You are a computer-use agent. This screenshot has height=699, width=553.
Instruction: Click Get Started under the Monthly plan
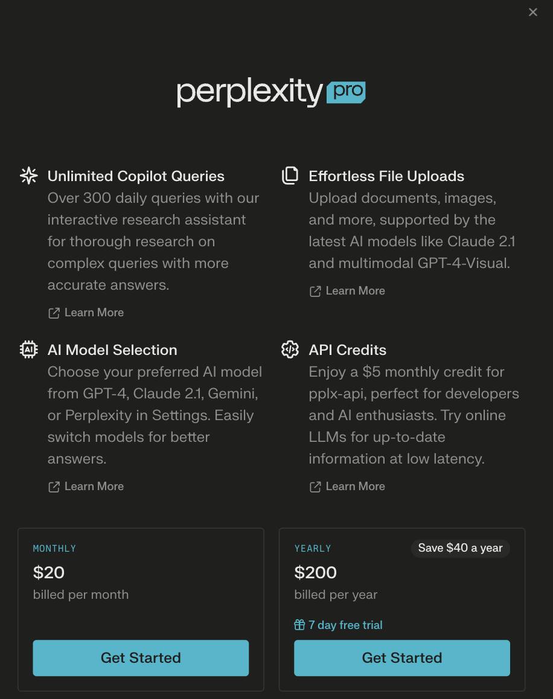pyautogui.click(x=141, y=658)
